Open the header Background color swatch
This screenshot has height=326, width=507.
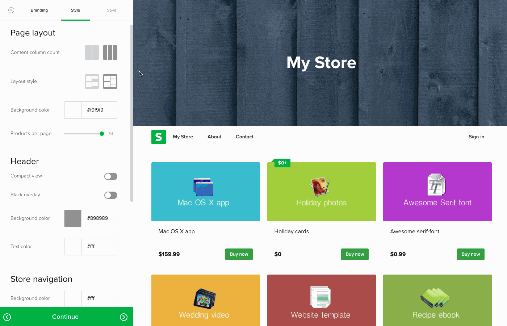pyautogui.click(x=72, y=218)
